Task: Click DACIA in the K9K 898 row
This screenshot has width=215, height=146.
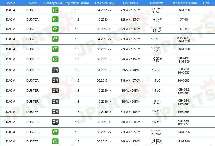Action: click(x=10, y=112)
